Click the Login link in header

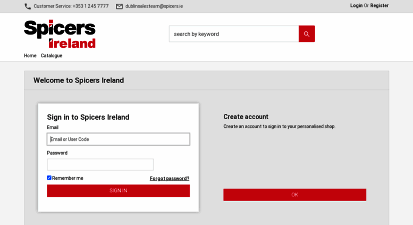point(356,5)
